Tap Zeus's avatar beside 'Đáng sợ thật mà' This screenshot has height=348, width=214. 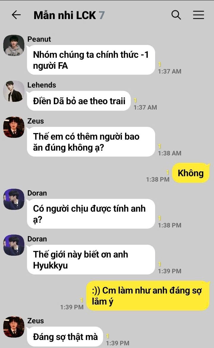pyautogui.click(x=14, y=327)
